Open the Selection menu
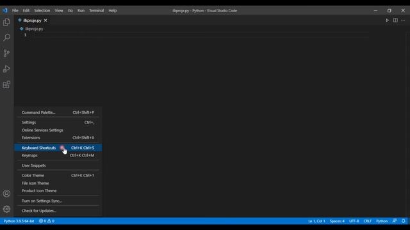Image resolution: width=410 pixels, height=230 pixels. pos(42,11)
